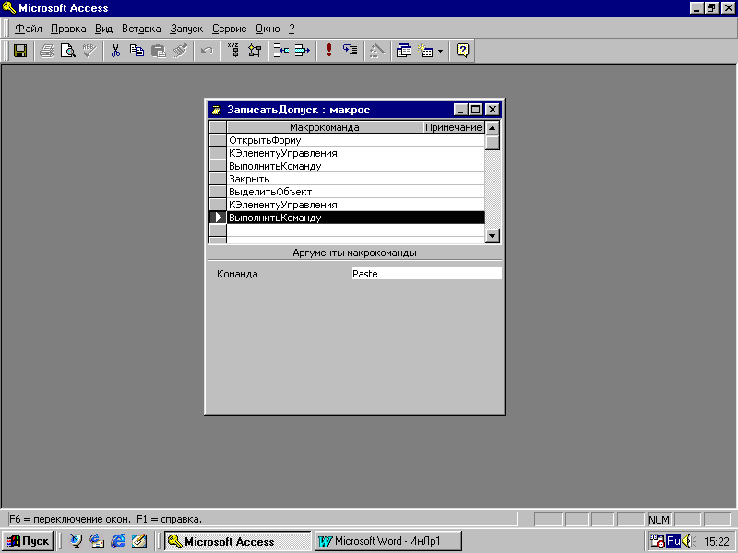Click the Copy toolbar icon

(x=137, y=51)
